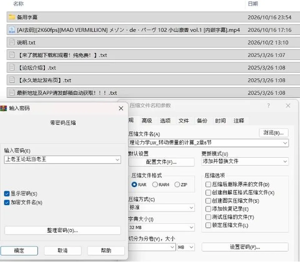Enable 压缩后删除原来的文件 checkbox
Screen dimensions: 300x262
coord(208,184)
